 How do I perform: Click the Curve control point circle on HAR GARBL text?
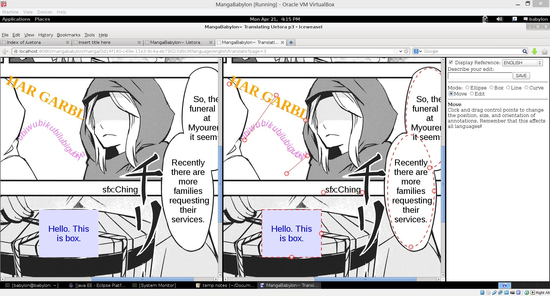(x=276, y=95)
